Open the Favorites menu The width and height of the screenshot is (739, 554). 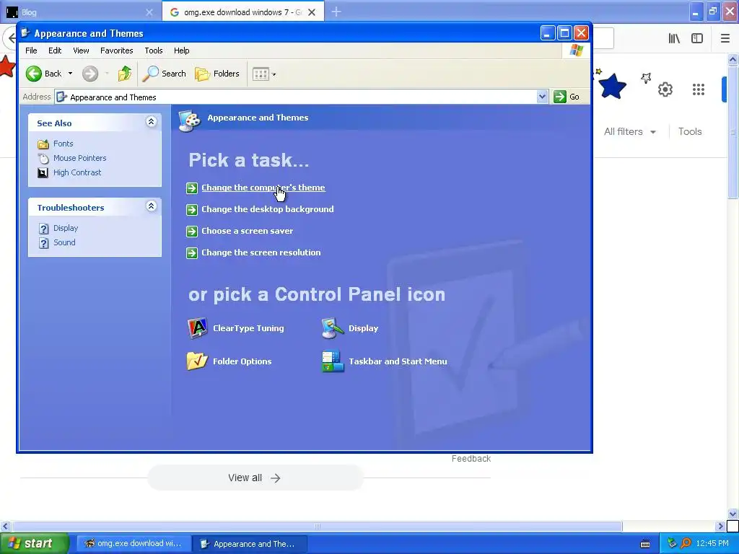click(x=116, y=50)
